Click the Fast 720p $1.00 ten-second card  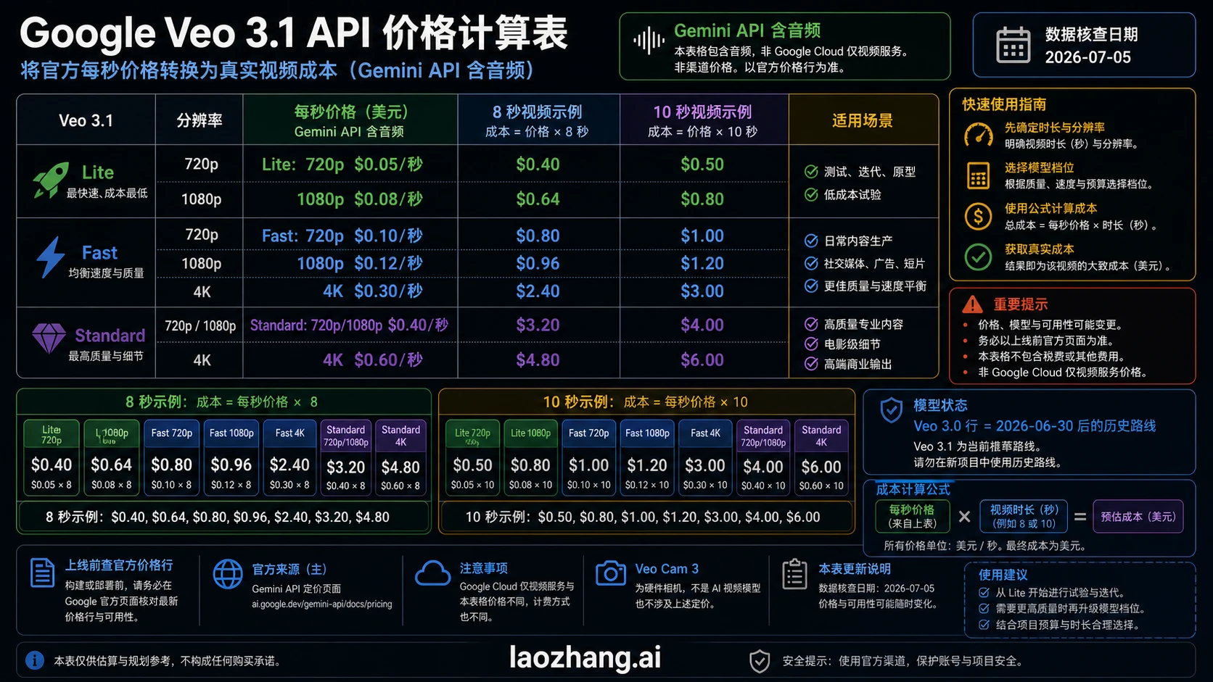pyautogui.click(x=588, y=457)
